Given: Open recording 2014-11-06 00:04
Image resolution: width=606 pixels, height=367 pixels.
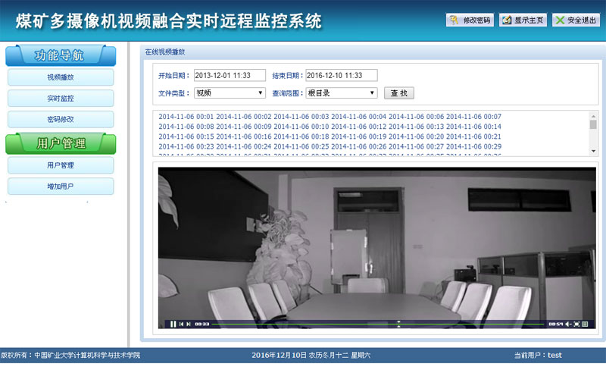Looking at the screenshot, I should click(358, 117).
